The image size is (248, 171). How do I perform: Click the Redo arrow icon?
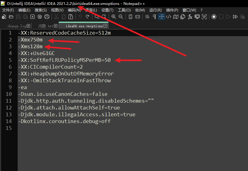click(87, 17)
